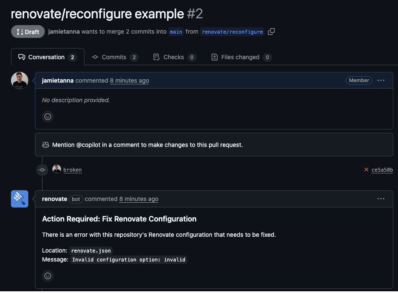Add a reaction to jamietanna's comment
Viewport: 398px width, 293px height.
point(47,116)
